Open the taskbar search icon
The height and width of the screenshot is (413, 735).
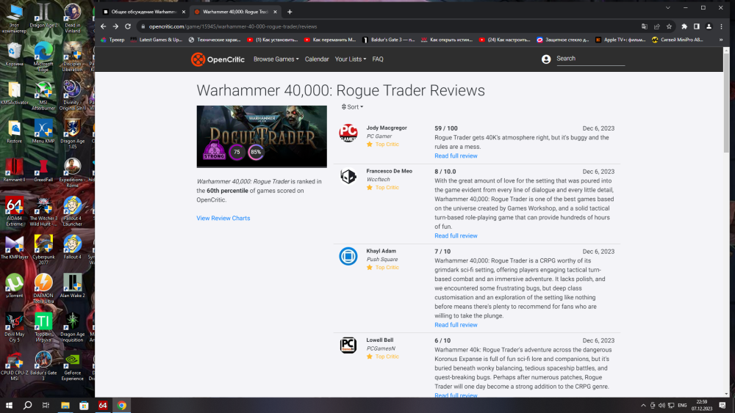[28, 405]
